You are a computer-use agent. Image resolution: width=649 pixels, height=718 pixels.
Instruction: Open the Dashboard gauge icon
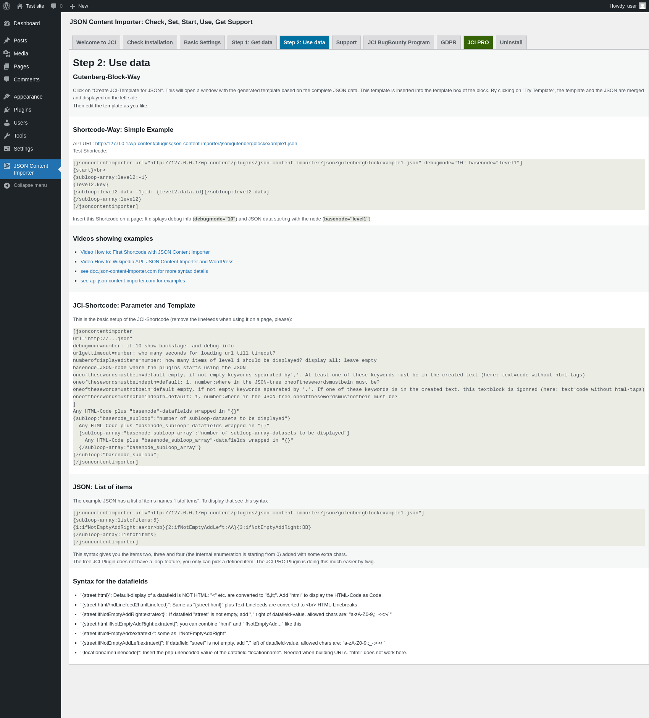click(x=7, y=23)
